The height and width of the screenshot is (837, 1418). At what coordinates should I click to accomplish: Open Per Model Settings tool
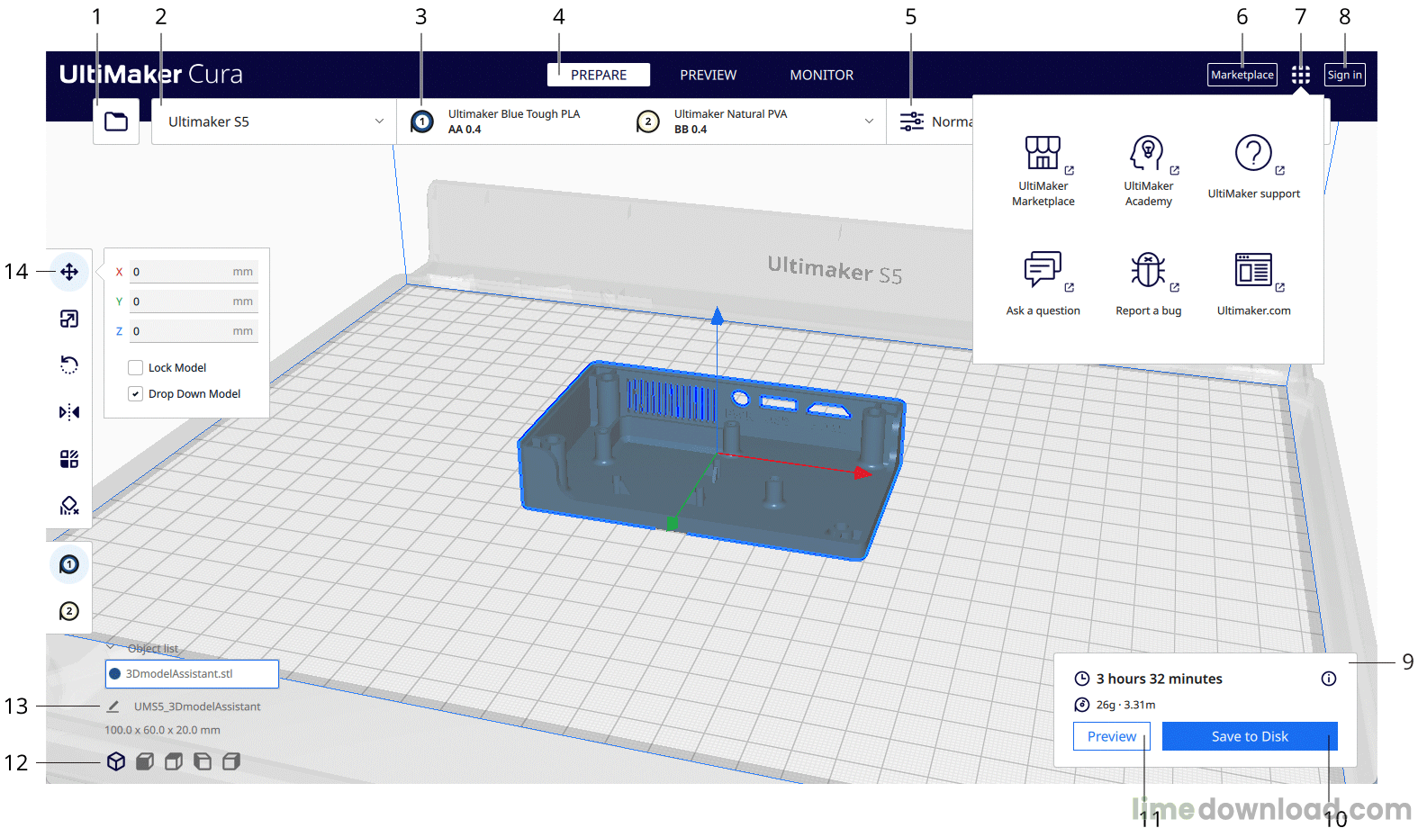coord(69,459)
